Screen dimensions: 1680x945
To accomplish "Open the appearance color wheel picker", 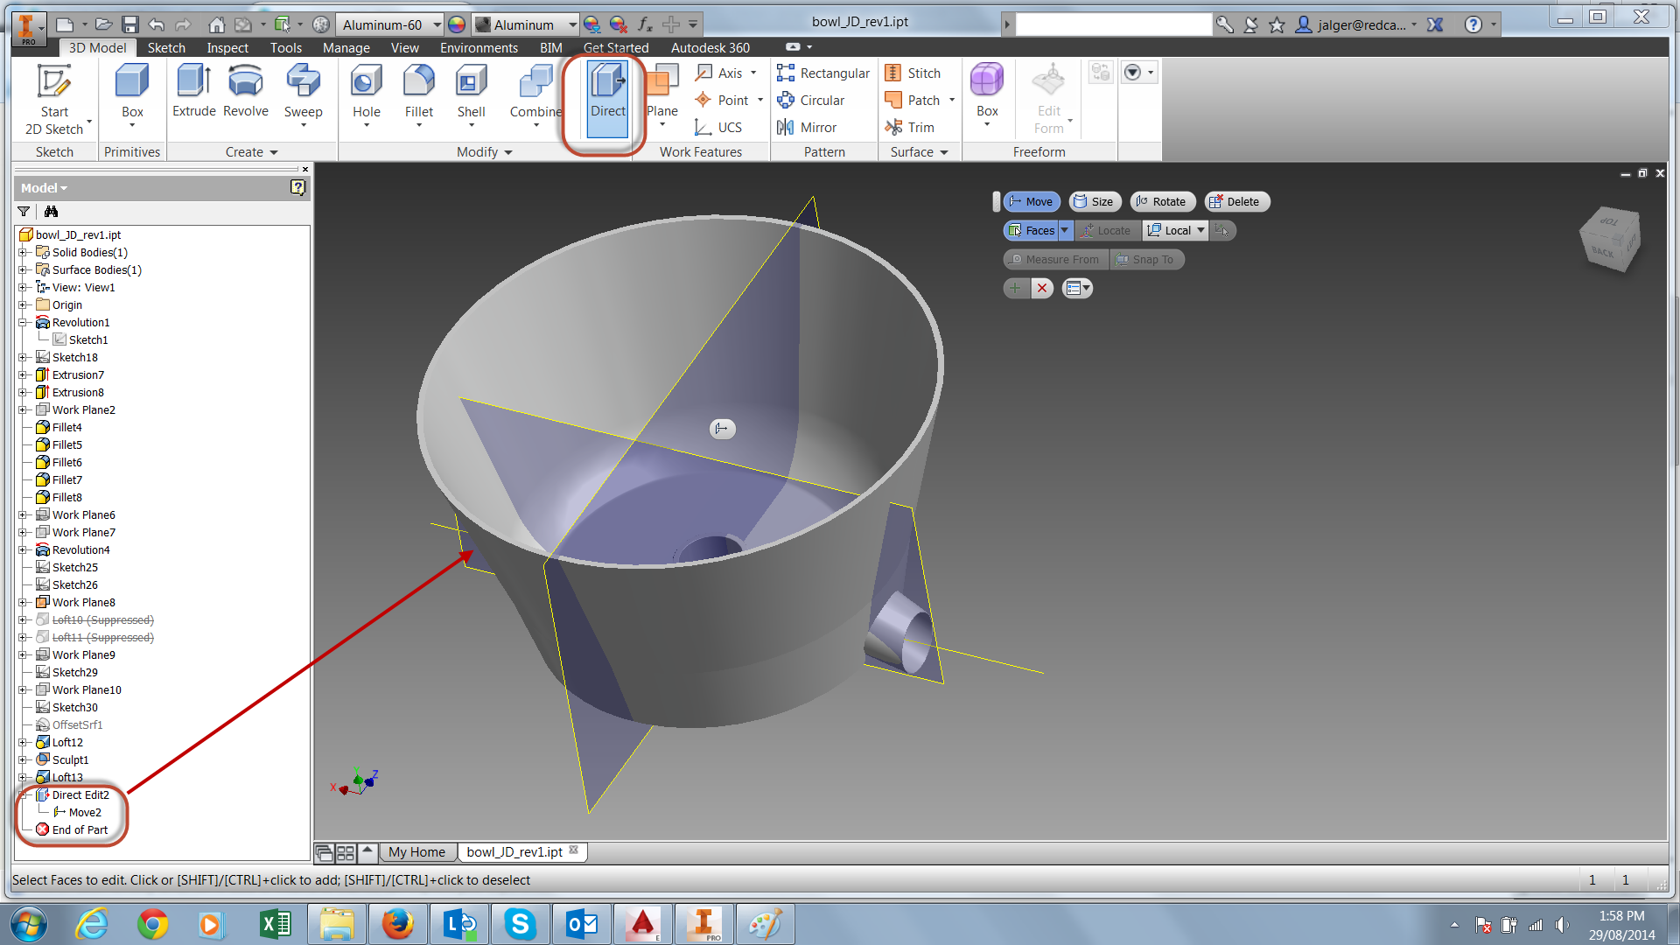I will pyautogui.click(x=457, y=25).
